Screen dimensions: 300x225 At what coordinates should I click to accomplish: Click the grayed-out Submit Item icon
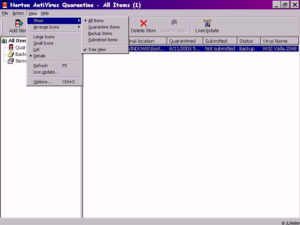pyautogui.click(x=174, y=24)
